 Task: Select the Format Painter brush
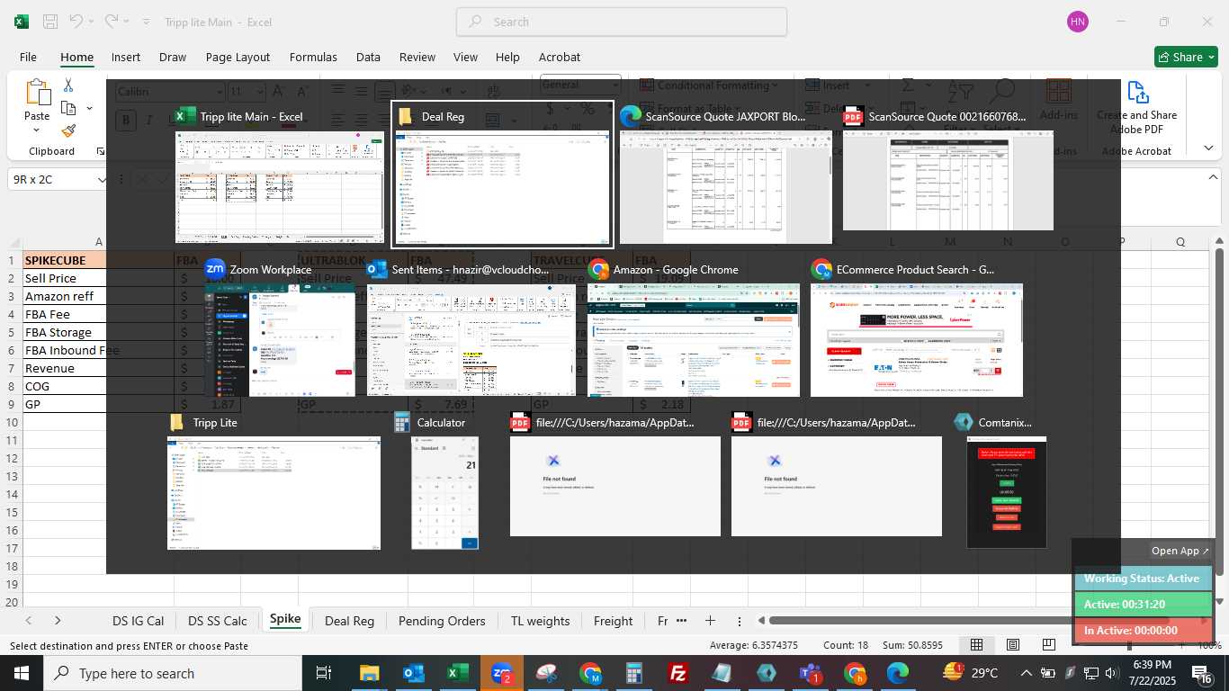pyautogui.click(x=68, y=131)
